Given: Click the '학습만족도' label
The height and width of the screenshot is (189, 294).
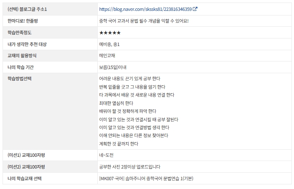Looking at the screenshot, I should click(19, 33).
